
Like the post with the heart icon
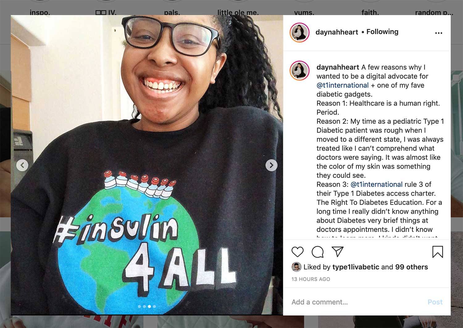[x=298, y=252]
